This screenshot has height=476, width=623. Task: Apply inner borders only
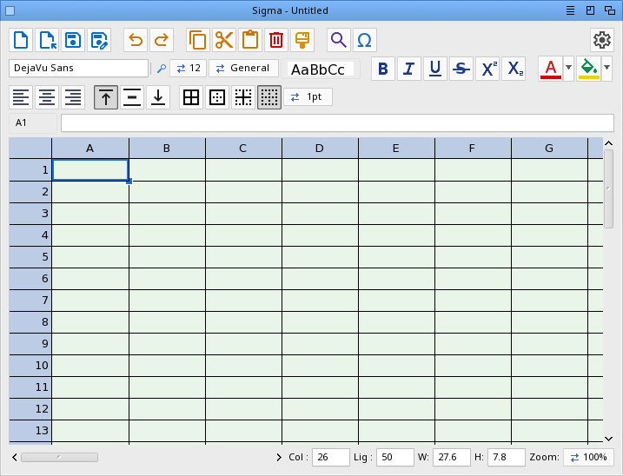pos(243,97)
